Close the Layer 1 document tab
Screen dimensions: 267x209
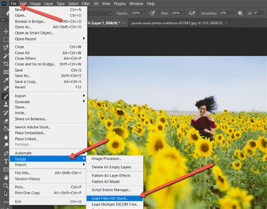[124, 23]
